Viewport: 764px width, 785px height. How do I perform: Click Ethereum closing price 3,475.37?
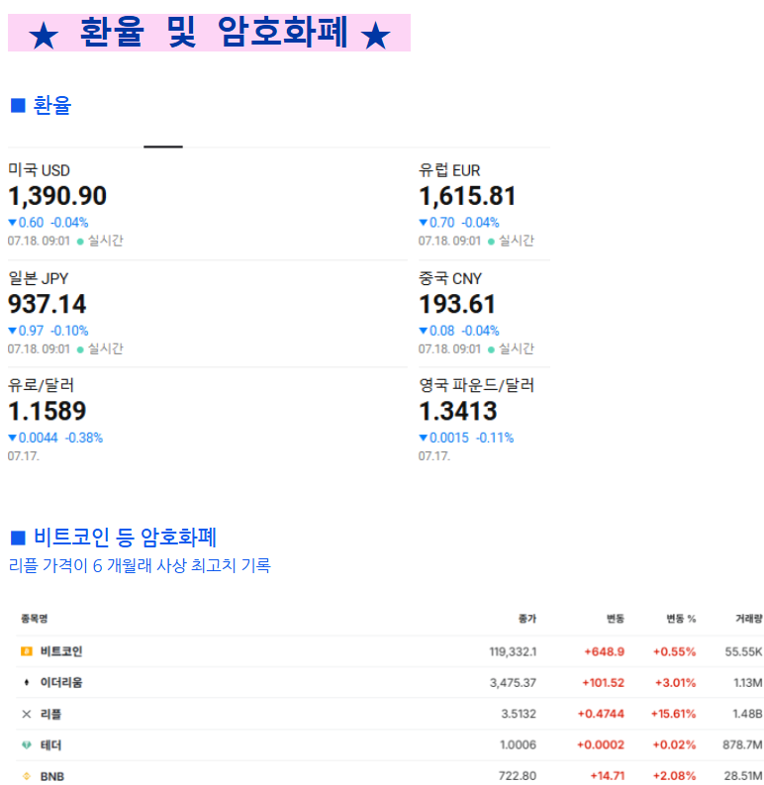click(513, 682)
